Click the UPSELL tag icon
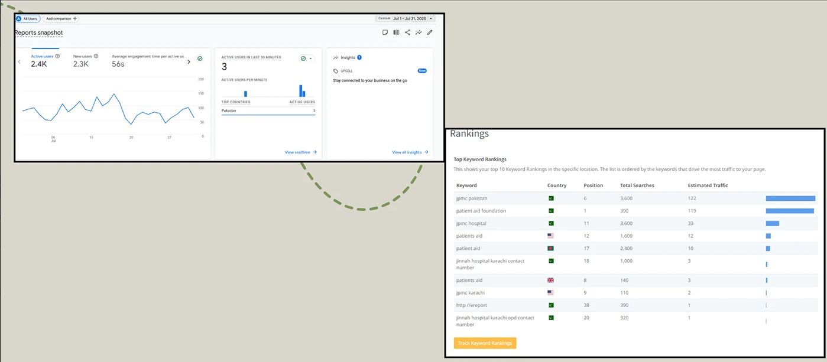 tap(336, 71)
